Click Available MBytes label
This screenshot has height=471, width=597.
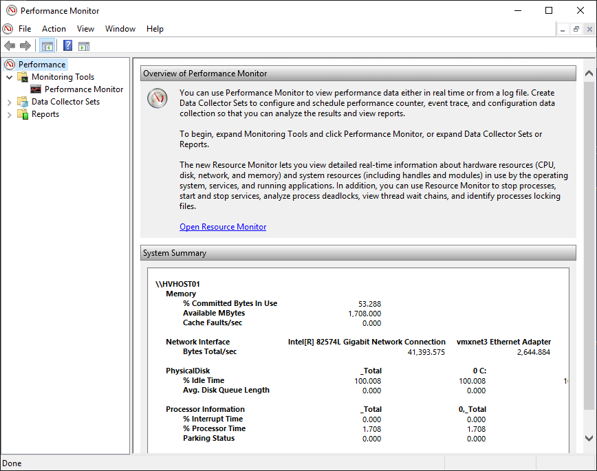click(214, 313)
